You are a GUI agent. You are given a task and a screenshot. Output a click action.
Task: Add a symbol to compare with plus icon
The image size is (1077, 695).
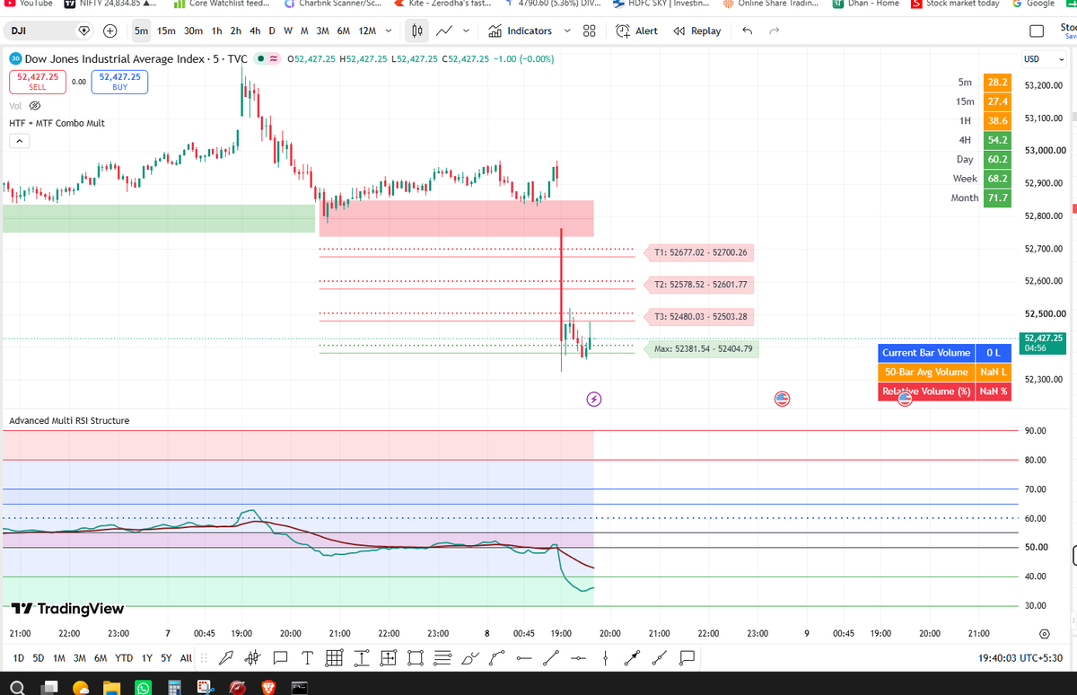[x=109, y=31]
